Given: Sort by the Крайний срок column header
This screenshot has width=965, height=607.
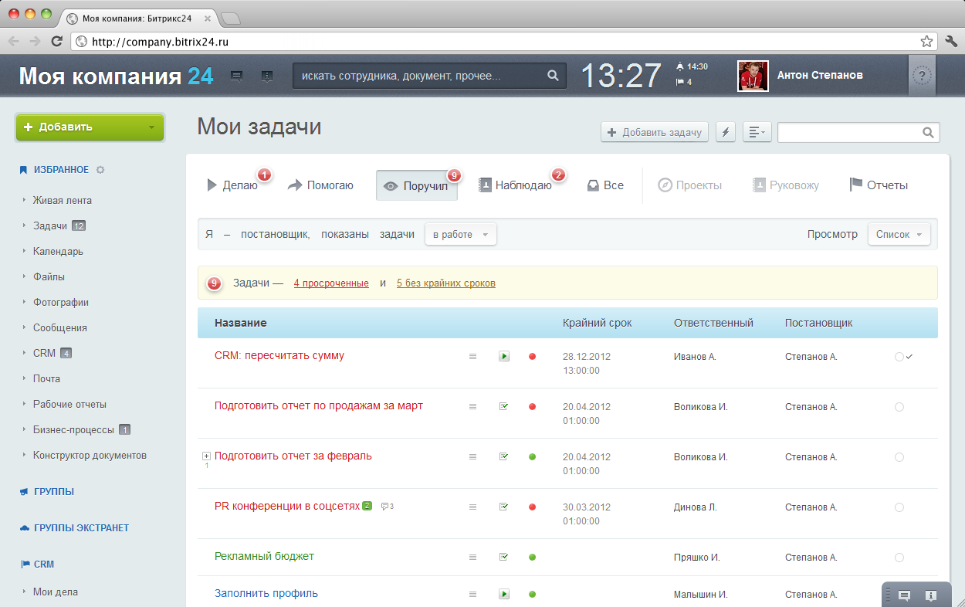Looking at the screenshot, I should coord(598,323).
